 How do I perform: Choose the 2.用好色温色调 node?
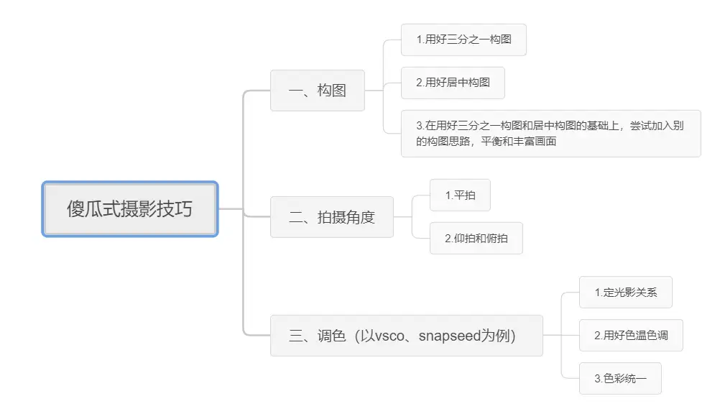click(631, 336)
